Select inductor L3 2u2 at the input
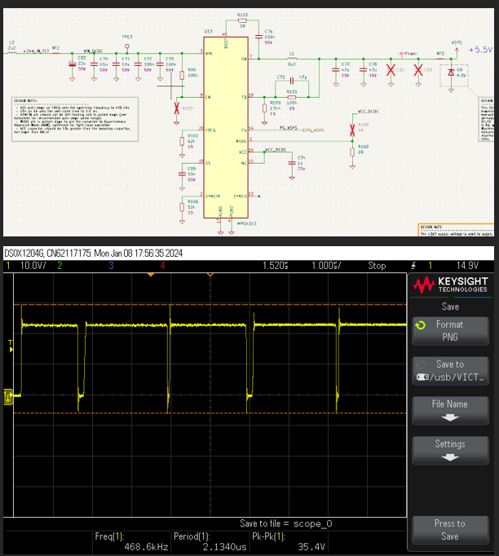This screenshot has height=556, width=499. tap(11, 52)
